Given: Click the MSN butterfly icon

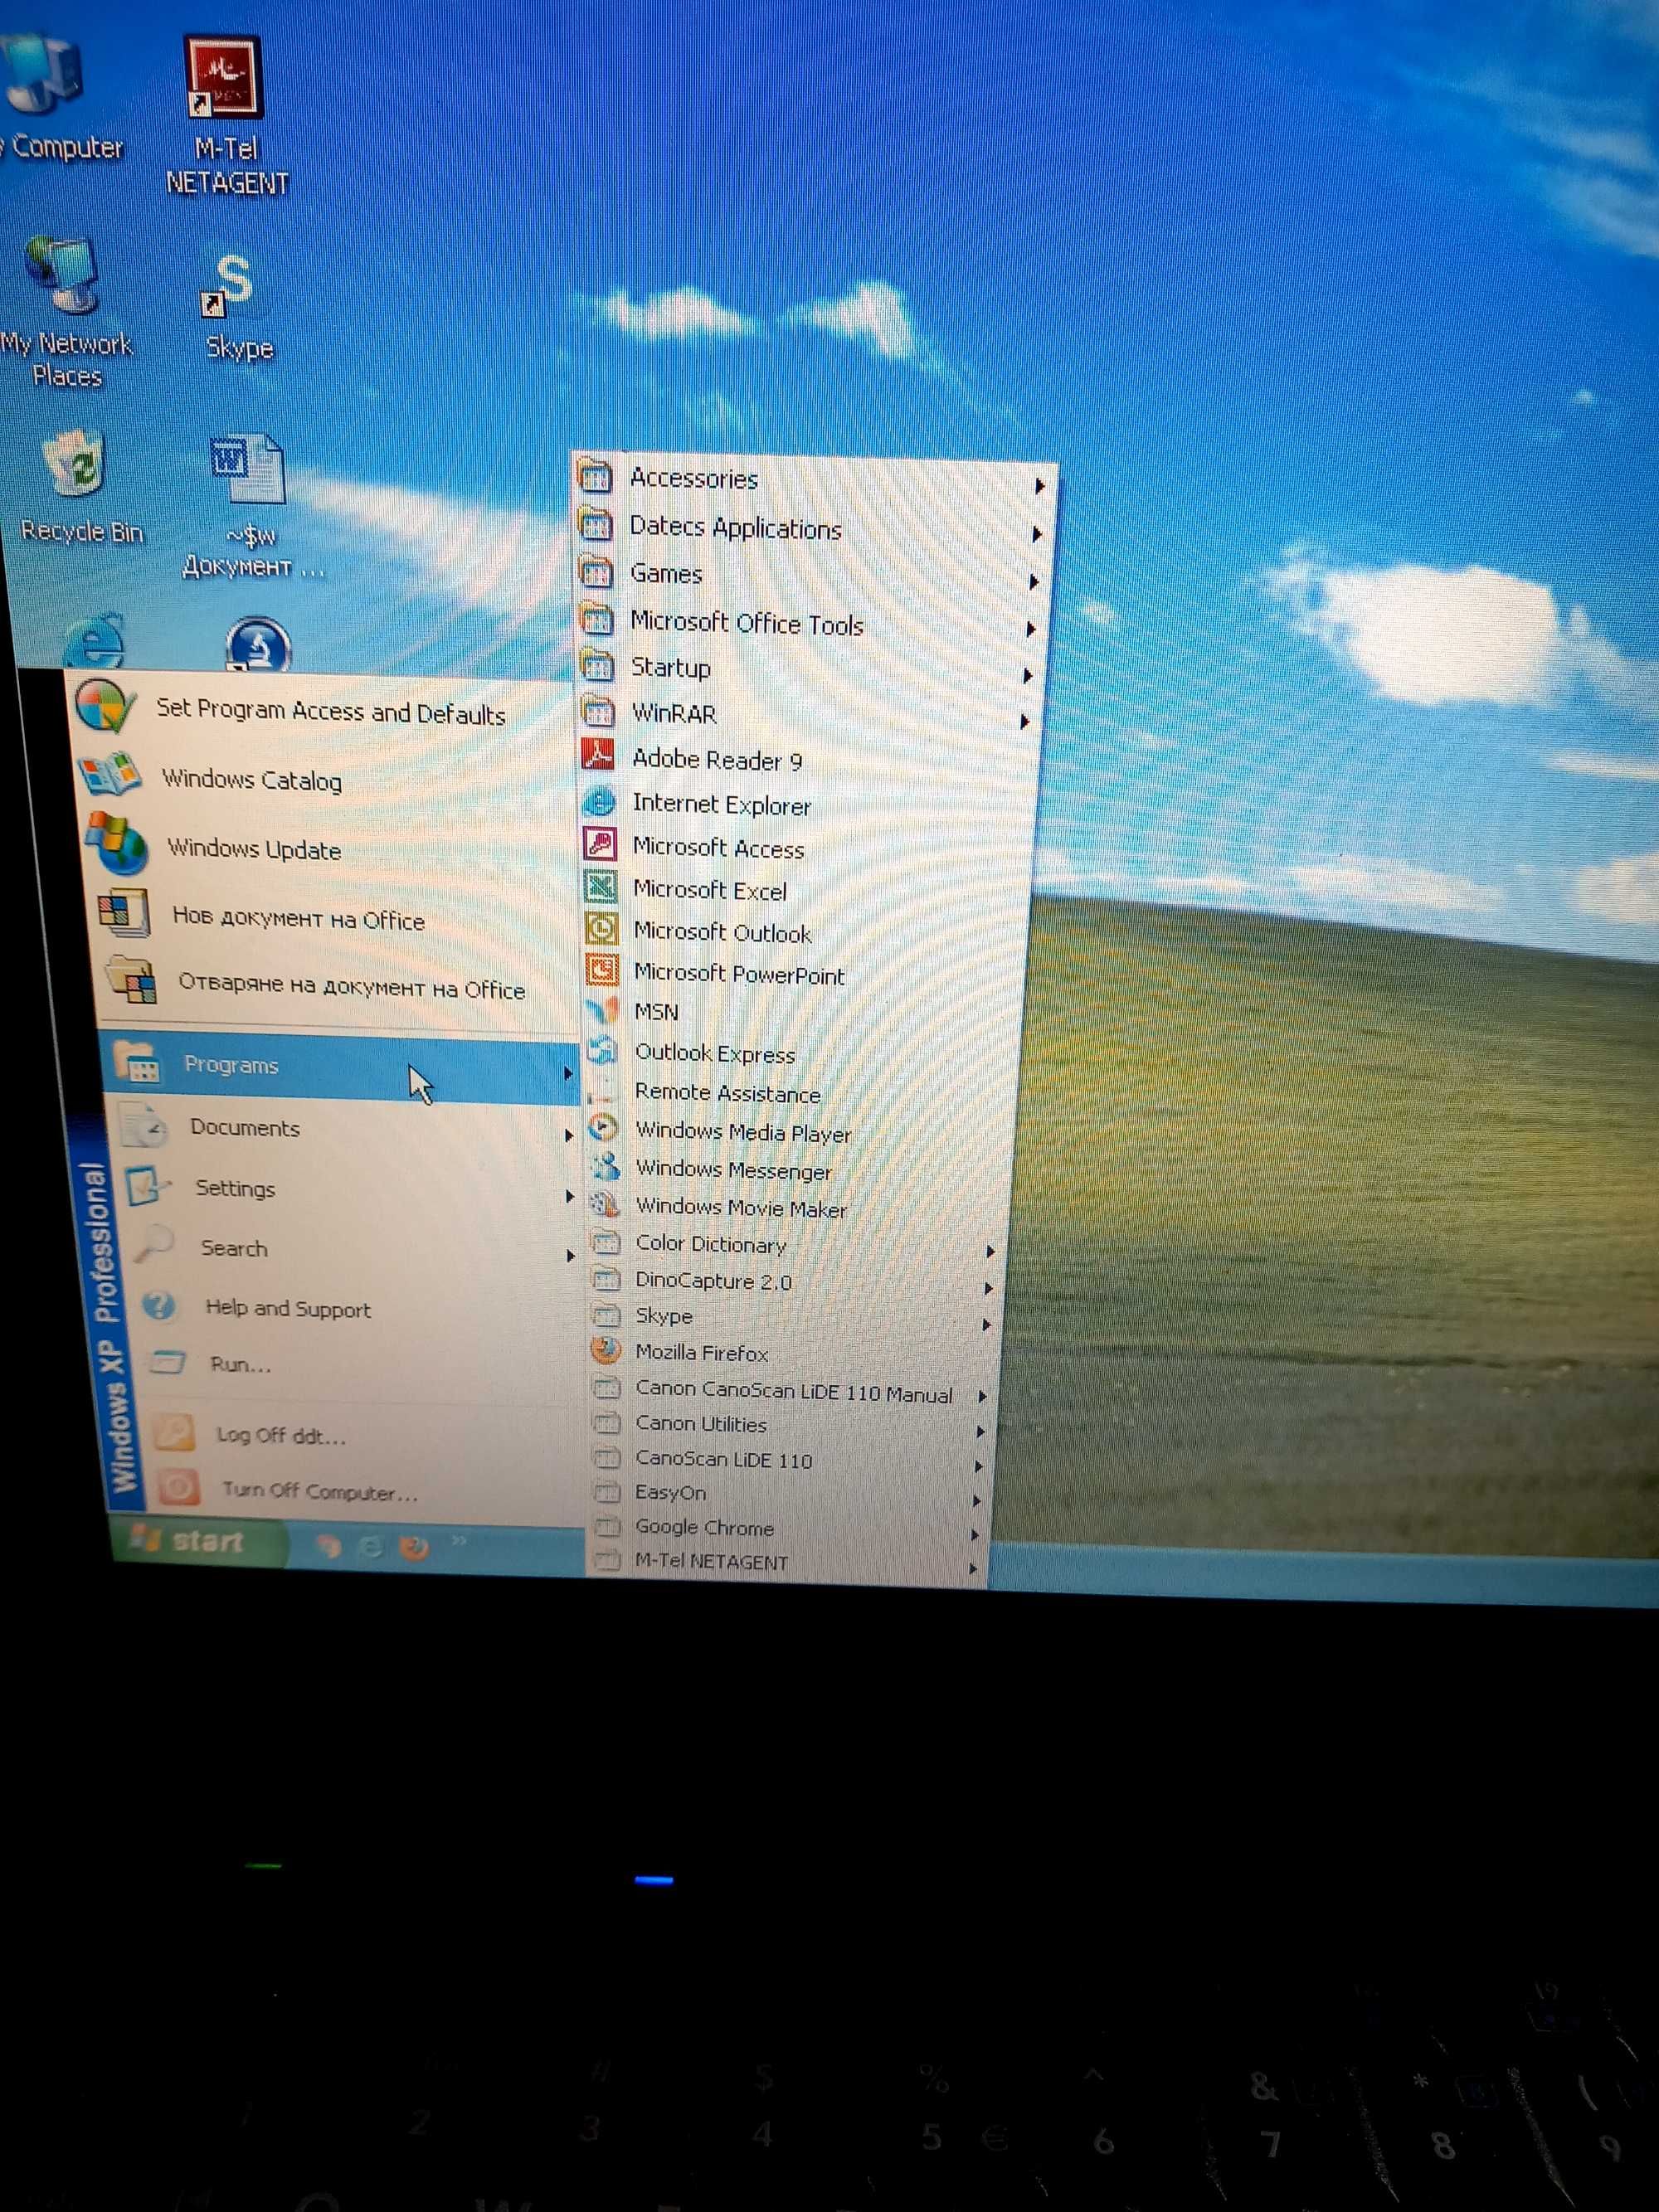Looking at the screenshot, I should tap(603, 1009).
